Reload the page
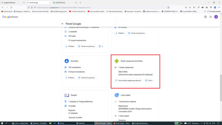The width and height of the screenshot is (222, 125). [11, 7]
